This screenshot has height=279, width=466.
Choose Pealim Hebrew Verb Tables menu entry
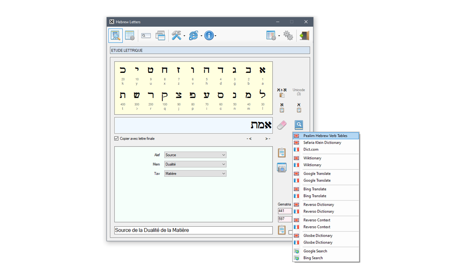(x=326, y=136)
